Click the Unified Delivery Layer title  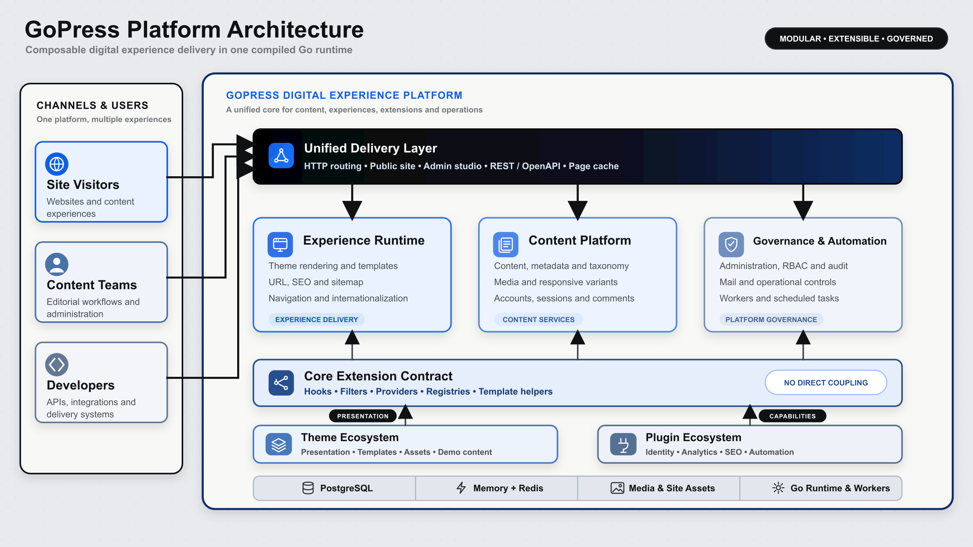(371, 148)
